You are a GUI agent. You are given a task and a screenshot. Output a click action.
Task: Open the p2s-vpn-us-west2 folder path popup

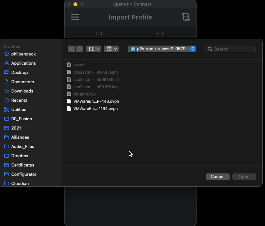point(162,49)
